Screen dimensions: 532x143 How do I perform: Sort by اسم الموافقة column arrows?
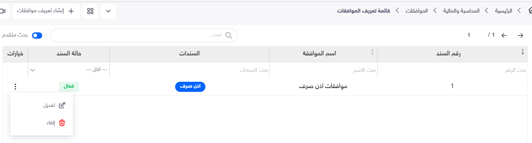click(x=372, y=52)
